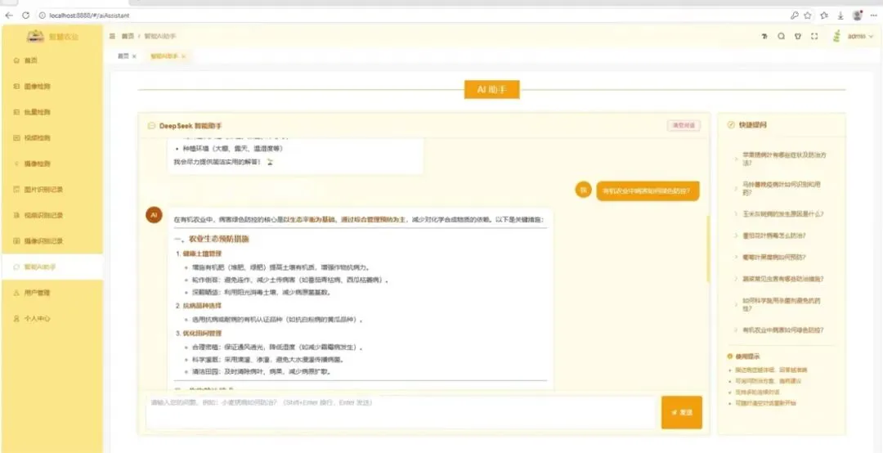This screenshot has width=883, height=453.
Task: Focus the question input field
Action: point(402,412)
